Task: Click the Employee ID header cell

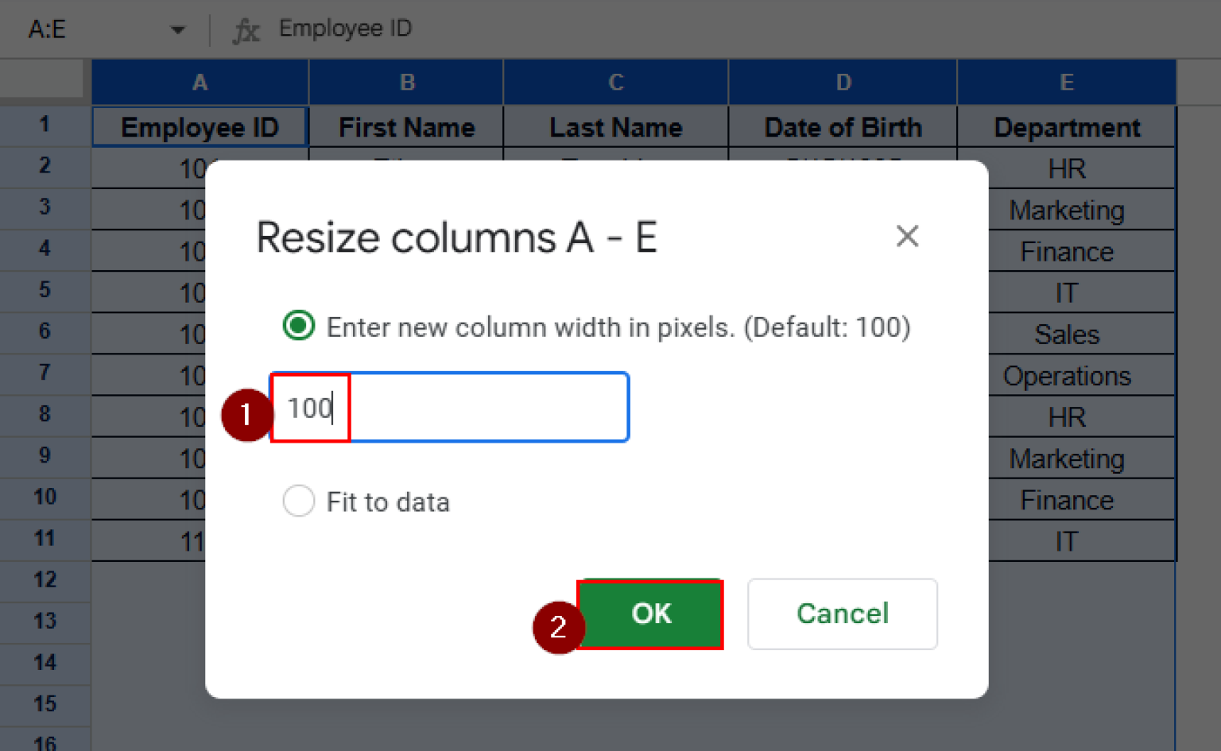Action: (200, 126)
